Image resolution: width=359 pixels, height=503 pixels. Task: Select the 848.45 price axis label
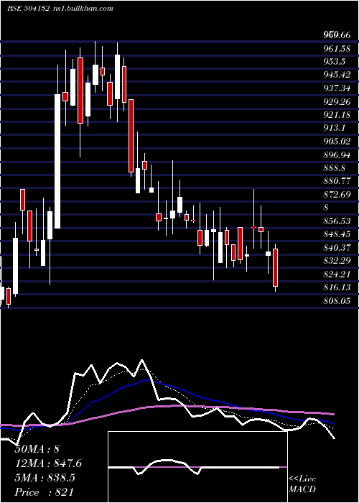[x=337, y=234]
